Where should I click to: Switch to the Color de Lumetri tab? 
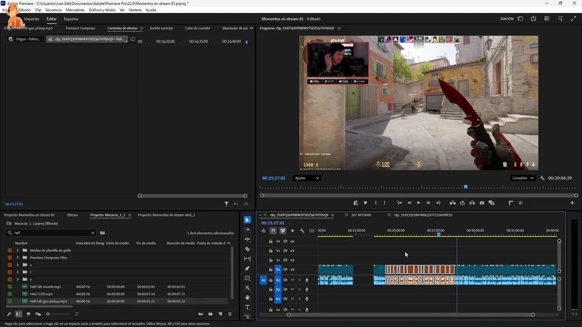pyautogui.click(x=197, y=28)
